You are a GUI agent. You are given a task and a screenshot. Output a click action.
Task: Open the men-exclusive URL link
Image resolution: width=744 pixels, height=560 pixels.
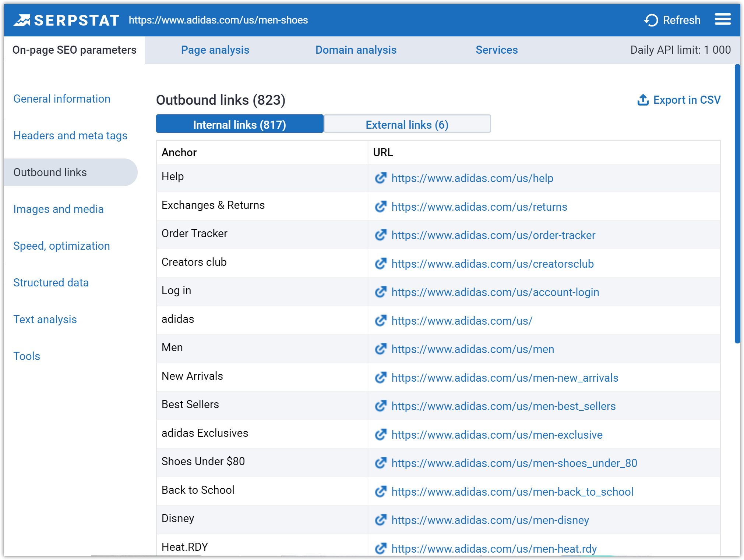click(x=497, y=435)
